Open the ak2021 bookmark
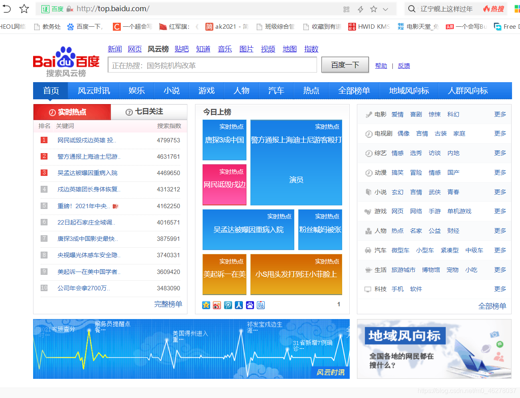Screen dimensions: 520x398 tap(227, 26)
